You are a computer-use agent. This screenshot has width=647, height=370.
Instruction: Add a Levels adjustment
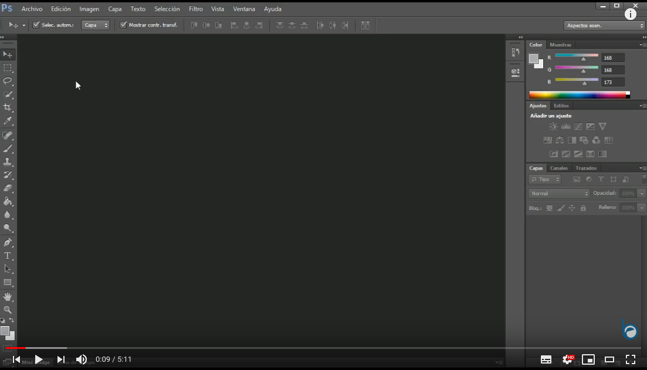point(565,126)
